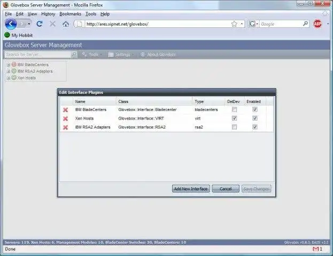Delete the IBM RSA2 Adapters interface row
333x256 pixels.
pyautogui.click(x=65, y=127)
